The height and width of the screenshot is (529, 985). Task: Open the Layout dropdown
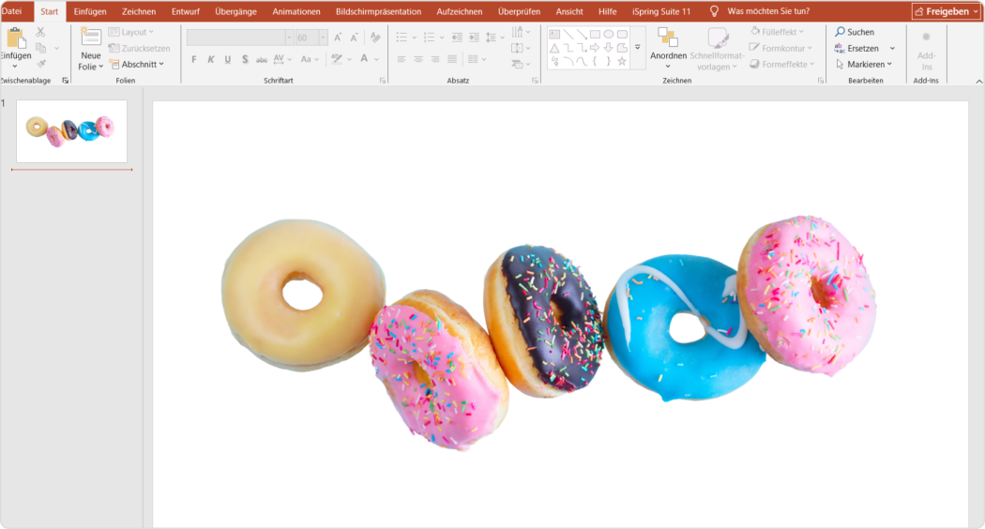point(131,32)
